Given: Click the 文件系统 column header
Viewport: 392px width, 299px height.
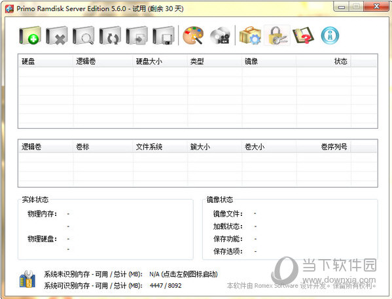Looking at the screenshot, I should [160, 147].
